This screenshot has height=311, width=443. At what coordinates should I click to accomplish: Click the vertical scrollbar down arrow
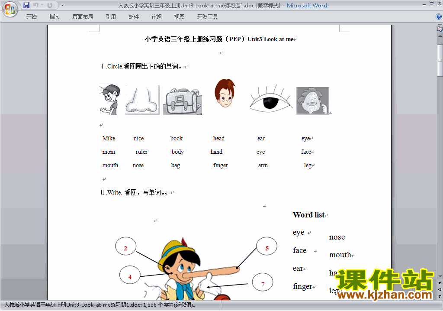pos(440,276)
